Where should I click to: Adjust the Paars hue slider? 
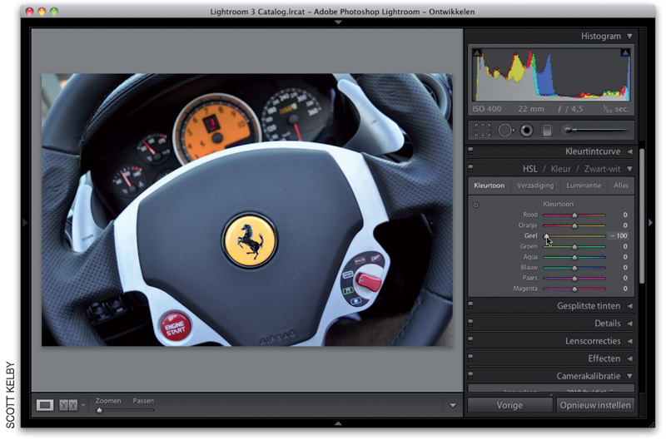click(574, 279)
